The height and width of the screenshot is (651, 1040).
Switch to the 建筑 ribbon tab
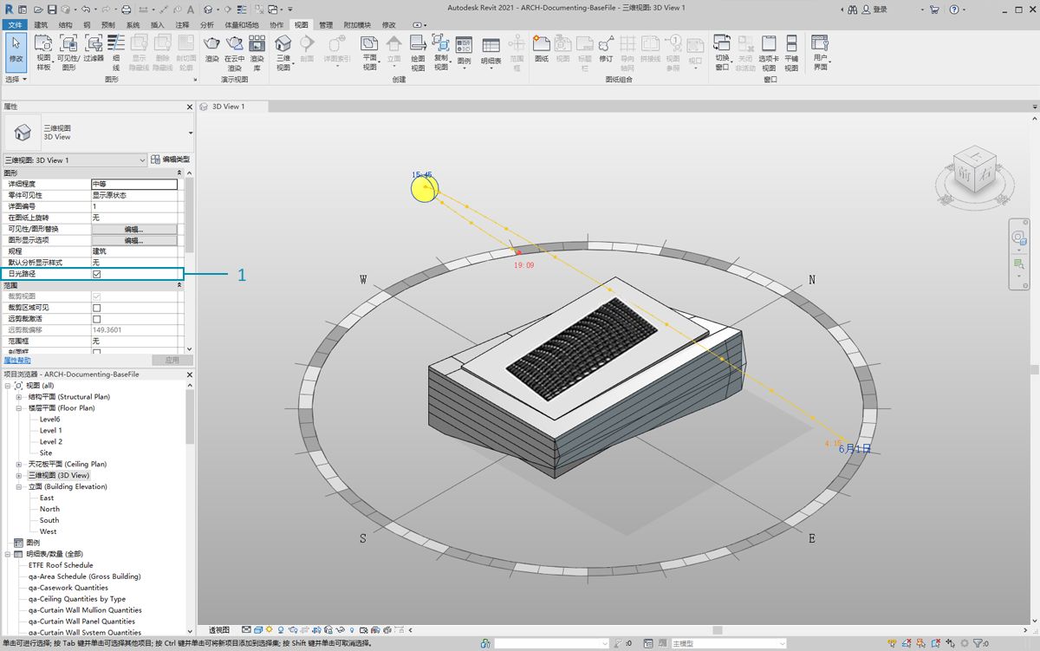[x=41, y=25]
